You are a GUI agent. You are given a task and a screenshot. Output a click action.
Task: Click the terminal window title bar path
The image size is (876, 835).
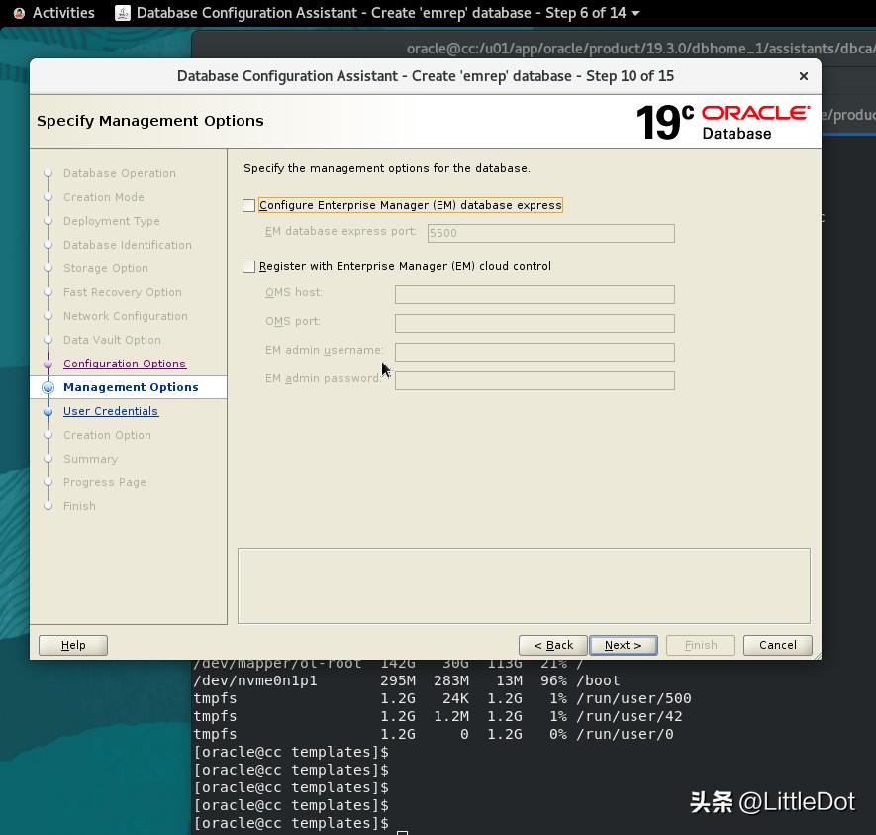(x=640, y=49)
